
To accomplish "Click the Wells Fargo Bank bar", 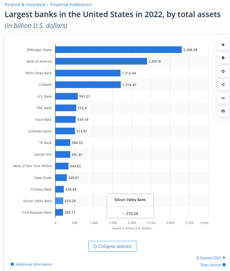I will point(88,73).
